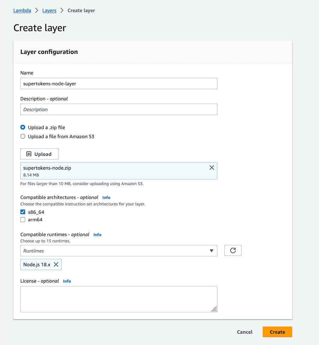Open Info for Compatible architectures

click(106, 197)
